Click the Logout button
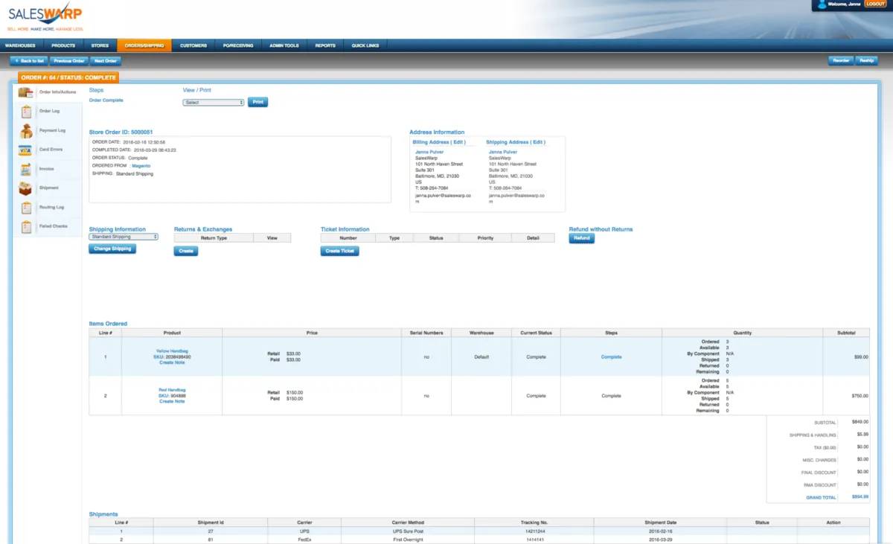893x544 pixels. [x=875, y=4]
